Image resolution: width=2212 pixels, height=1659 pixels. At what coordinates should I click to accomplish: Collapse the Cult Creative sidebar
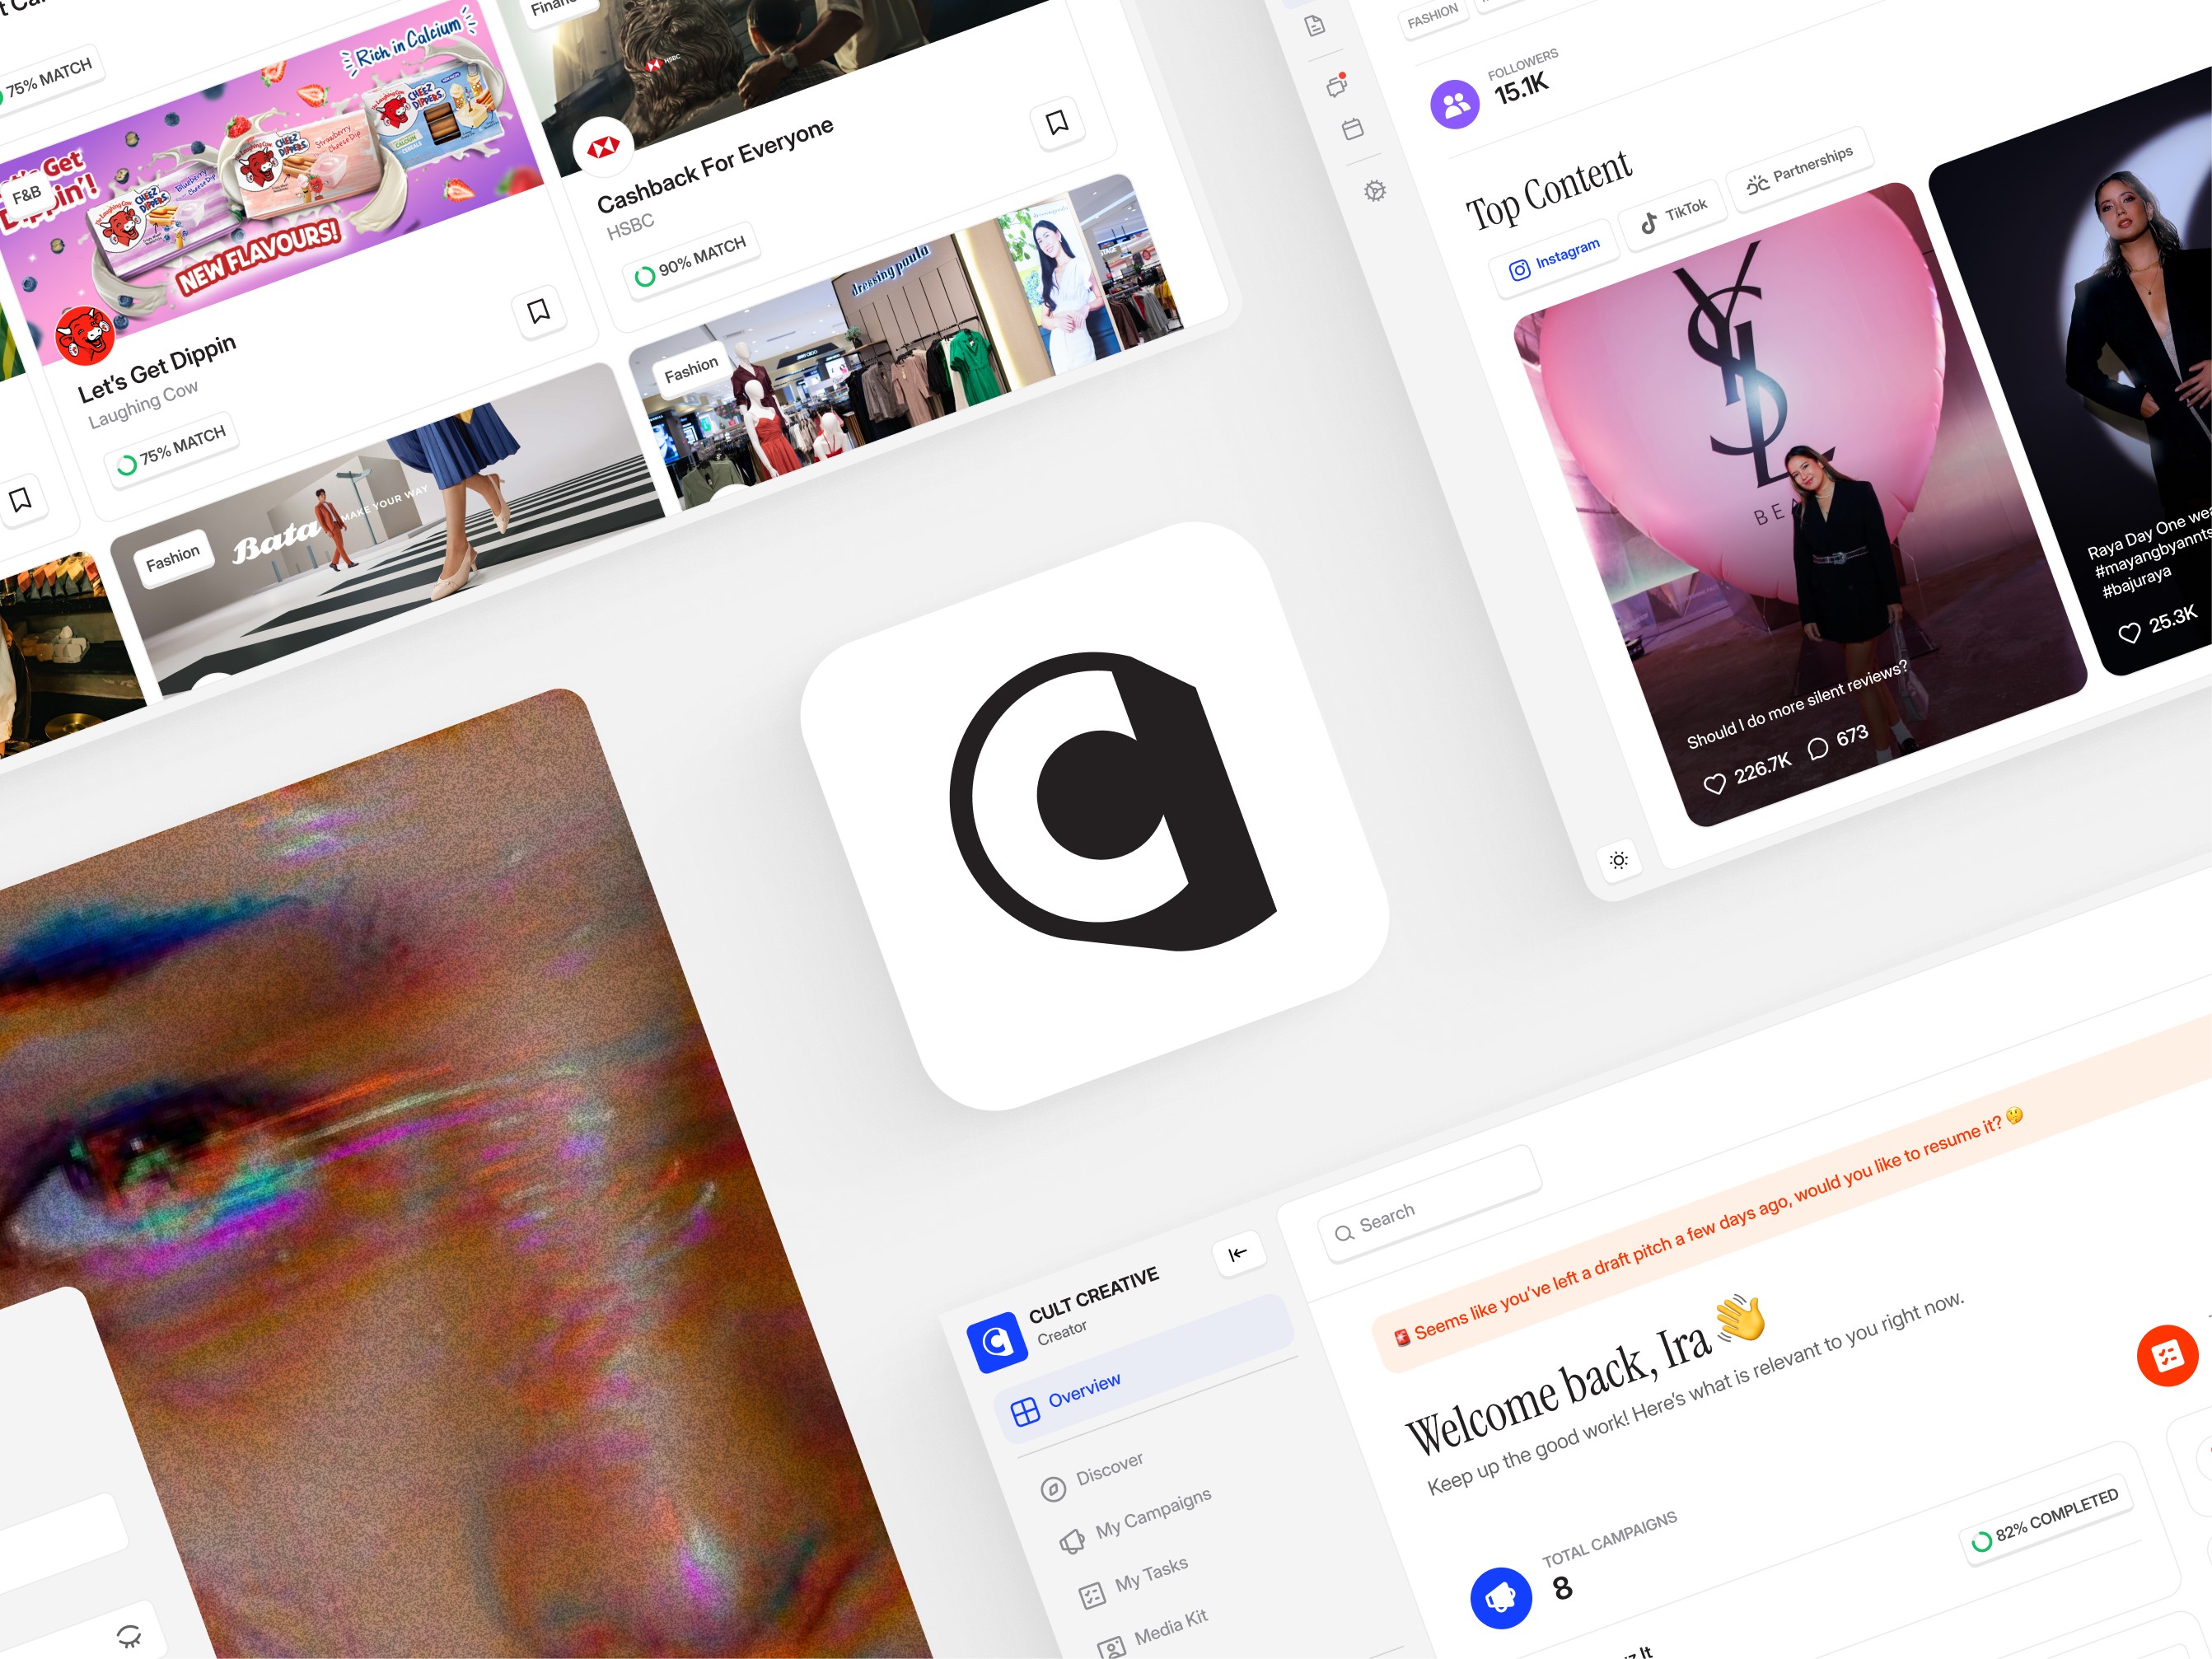1238,1254
